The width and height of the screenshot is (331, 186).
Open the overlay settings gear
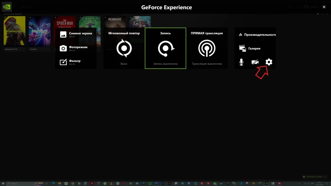pyautogui.click(x=269, y=62)
